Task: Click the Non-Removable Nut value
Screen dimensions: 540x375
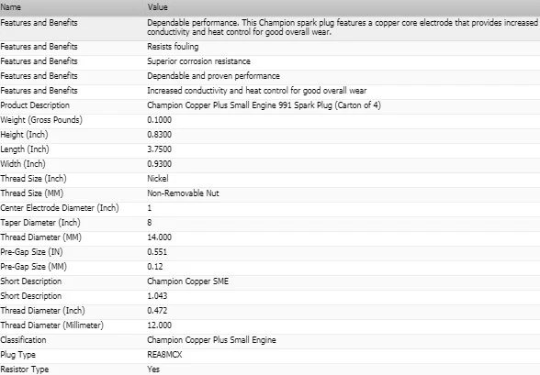Action: (183, 193)
